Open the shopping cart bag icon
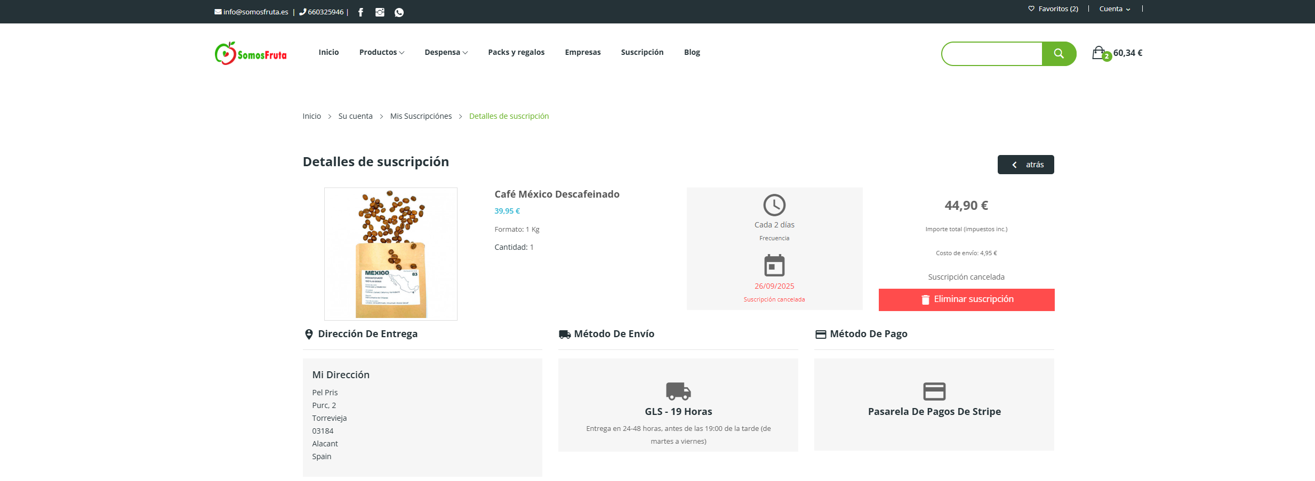Image resolution: width=1315 pixels, height=481 pixels. pyautogui.click(x=1098, y=53)
